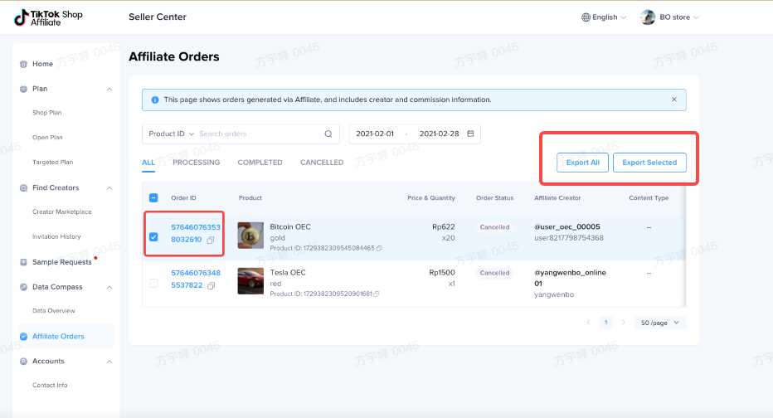Click the Tesla OEC product thumbnail
Image resolution: width=773 pixels, height=418 pixels.
click(250, 281)
